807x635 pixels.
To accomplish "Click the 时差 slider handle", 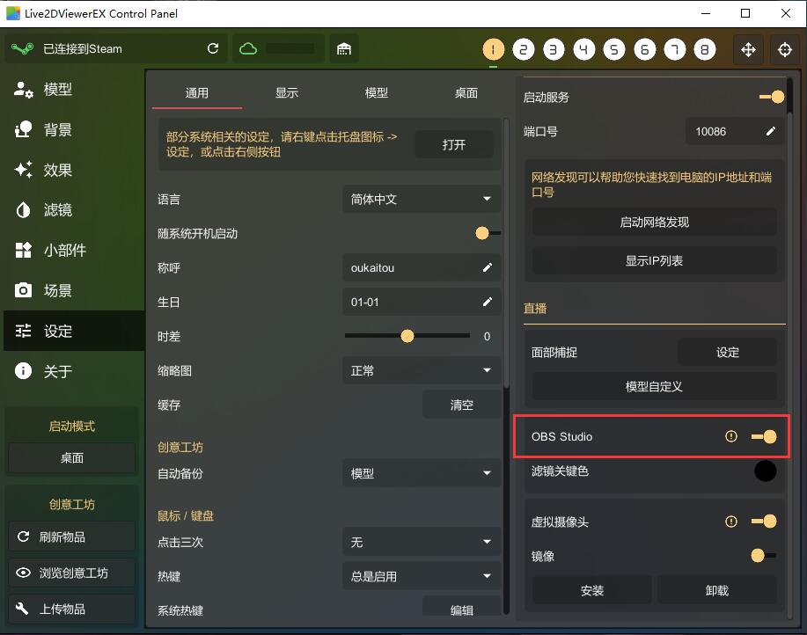I will [407, 336].
